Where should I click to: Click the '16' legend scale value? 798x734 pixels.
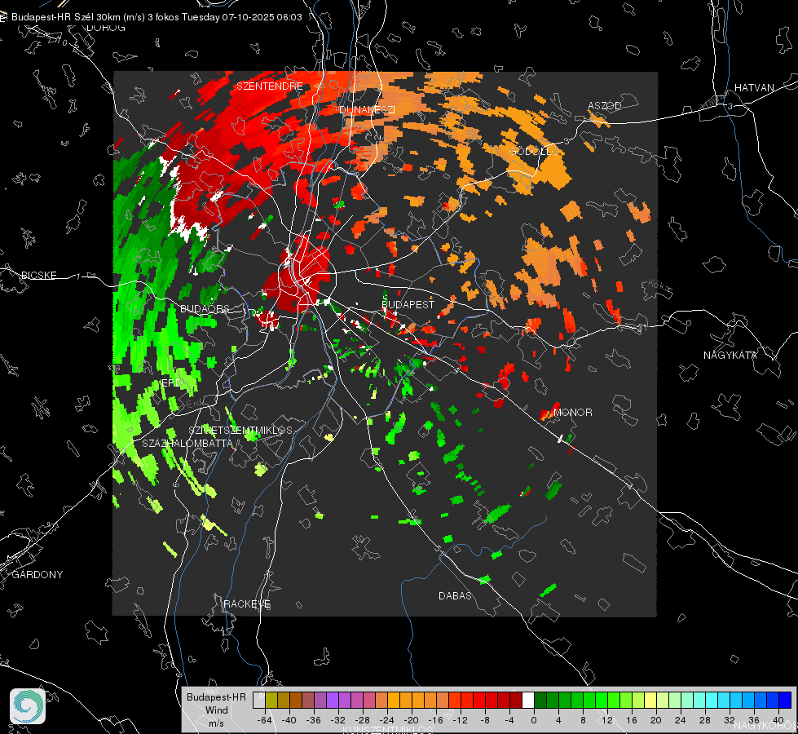(x=632, y=720)
